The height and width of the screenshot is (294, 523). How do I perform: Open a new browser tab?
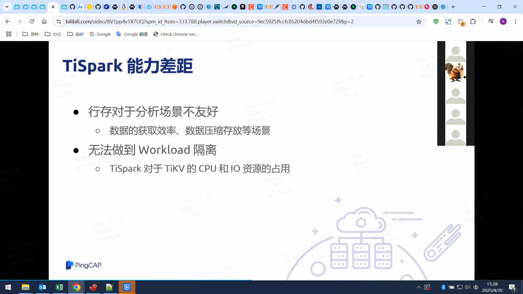(453, 7)
